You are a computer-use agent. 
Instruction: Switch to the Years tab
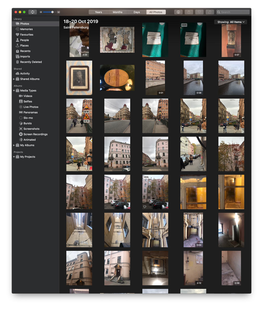click(x=98, y=12)
